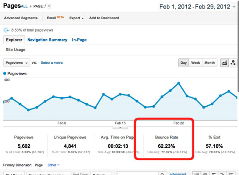Click Advanced Segments button

(21, 18)
